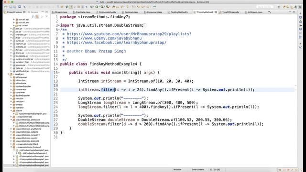Expand the META-INF folder
Screen dimensions: 306x172
pos(14,25)
